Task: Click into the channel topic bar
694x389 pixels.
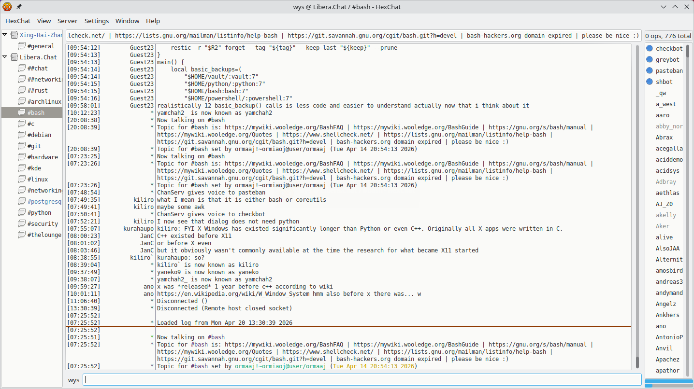Action: click(353, 35)
